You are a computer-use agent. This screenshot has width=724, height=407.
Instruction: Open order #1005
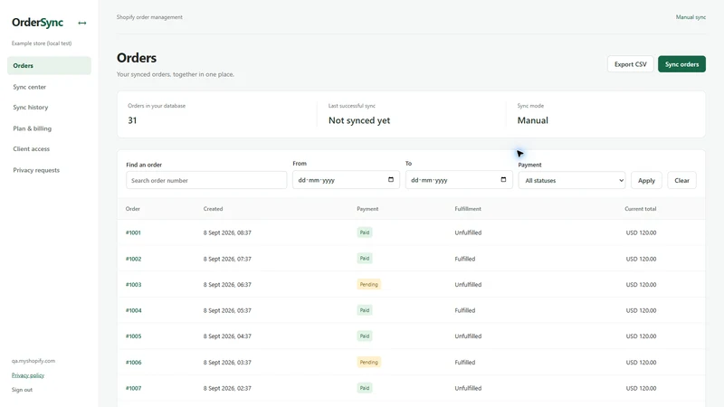133,336
